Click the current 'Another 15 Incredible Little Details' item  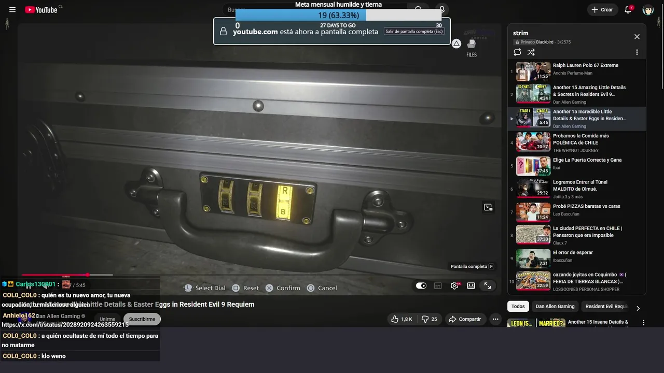(x=576, y=119)
